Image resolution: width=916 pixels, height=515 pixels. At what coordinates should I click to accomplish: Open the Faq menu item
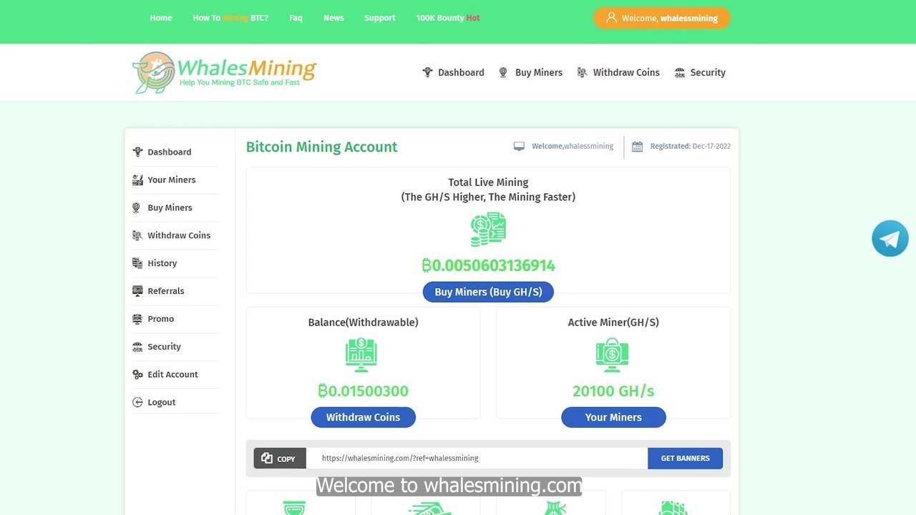pos(296,18)
